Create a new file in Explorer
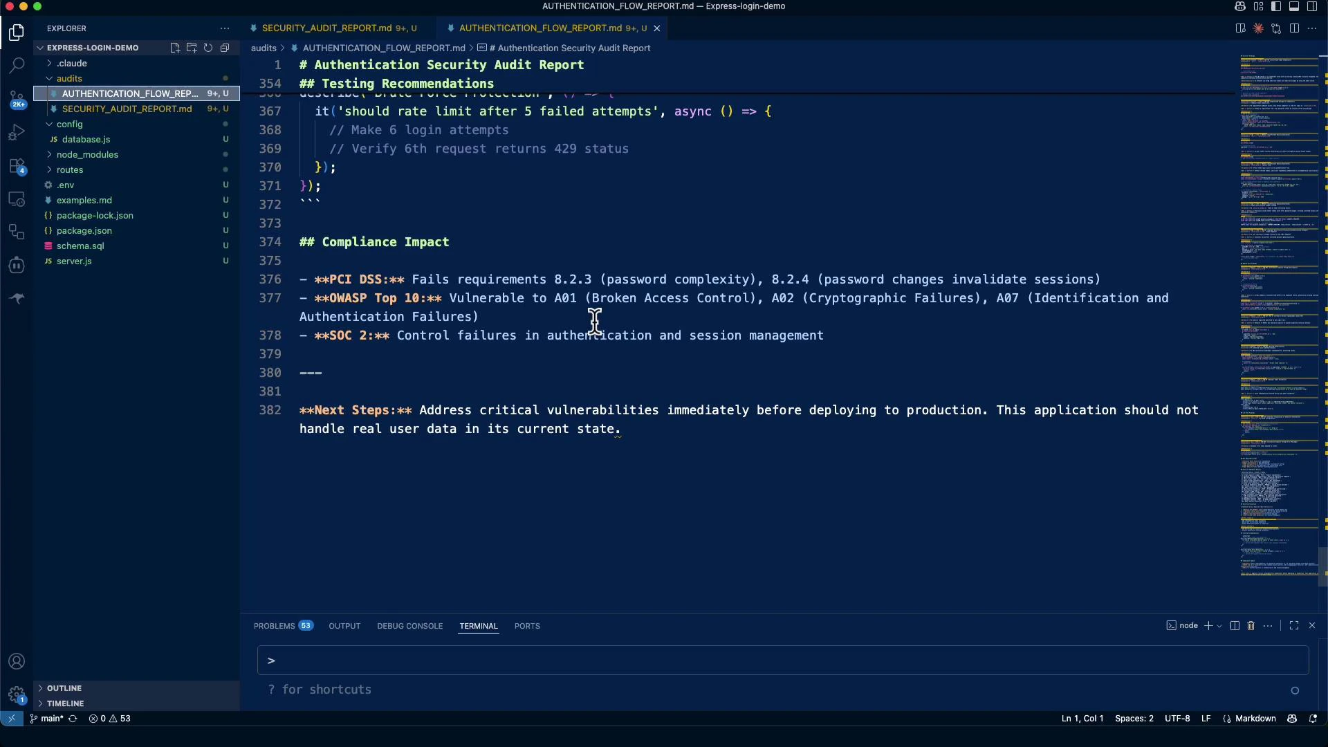Image resolution: width=1328 pixels, height=747 pixels. click(x=175, y=48)
